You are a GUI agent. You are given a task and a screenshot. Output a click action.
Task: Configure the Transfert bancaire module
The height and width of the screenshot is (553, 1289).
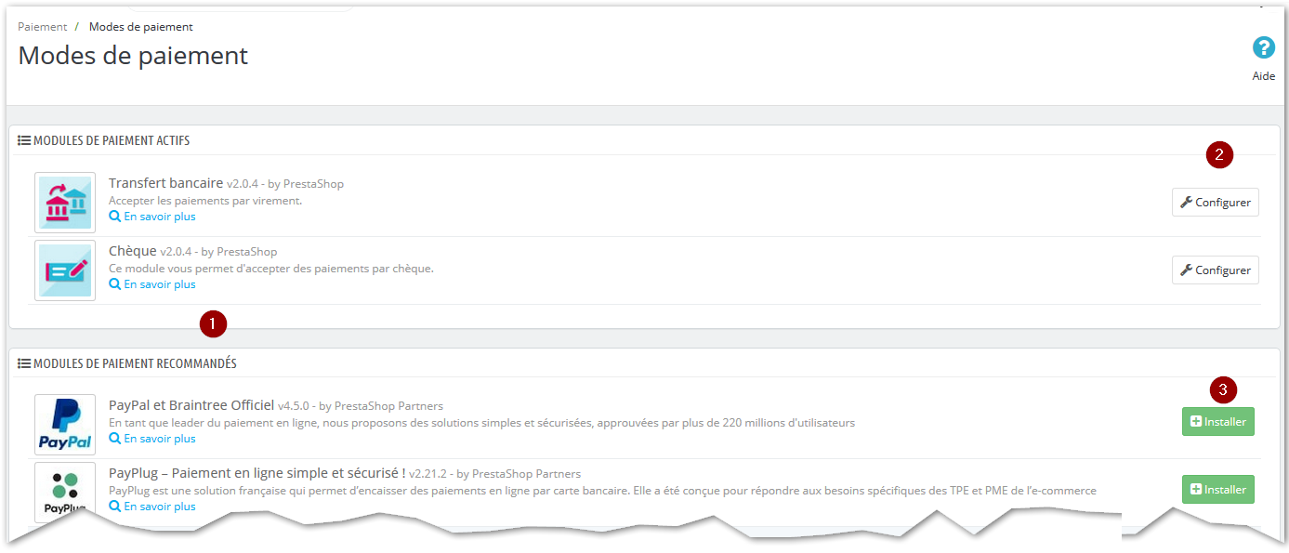pyautogui.click(x=1215, y=203)
